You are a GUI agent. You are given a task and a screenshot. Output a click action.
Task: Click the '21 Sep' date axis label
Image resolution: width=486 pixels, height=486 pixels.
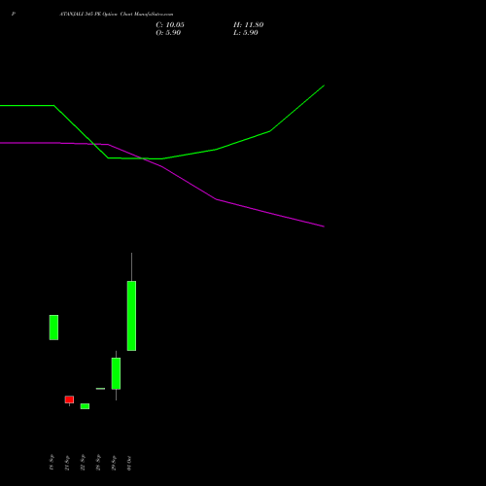click(x=67, y=463)
